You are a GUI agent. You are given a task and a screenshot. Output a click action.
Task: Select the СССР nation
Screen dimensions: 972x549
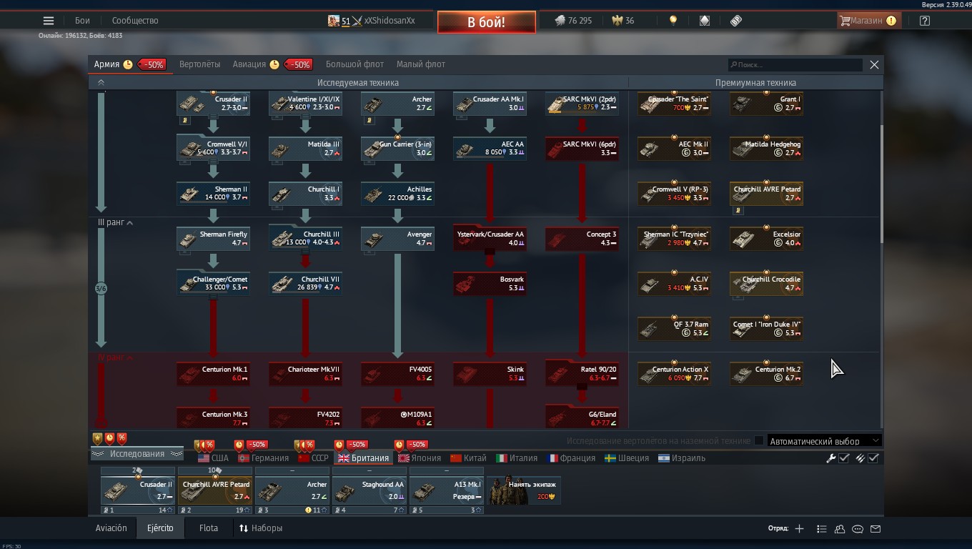point(313,458)
